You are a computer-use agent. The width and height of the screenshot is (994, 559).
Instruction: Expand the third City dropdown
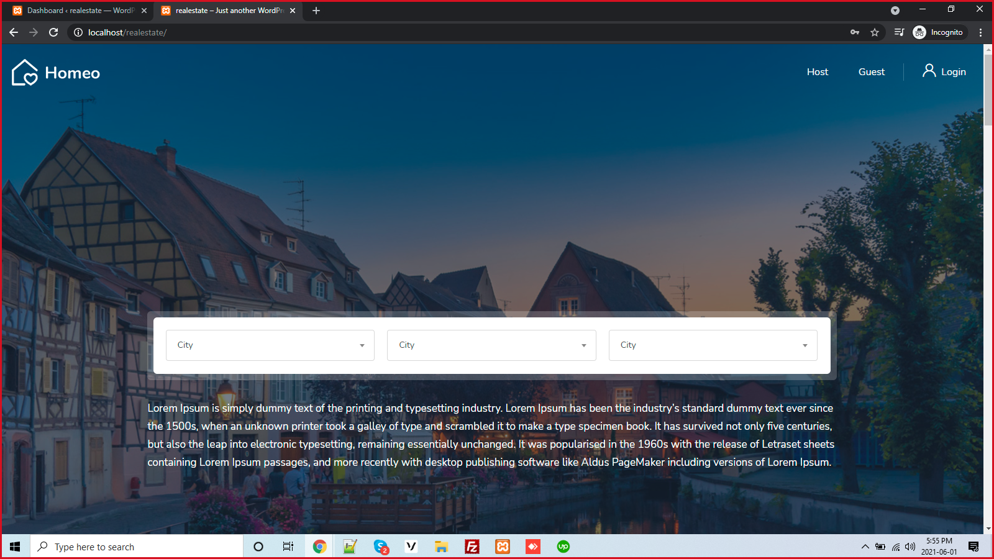click(x=713, y=345)
